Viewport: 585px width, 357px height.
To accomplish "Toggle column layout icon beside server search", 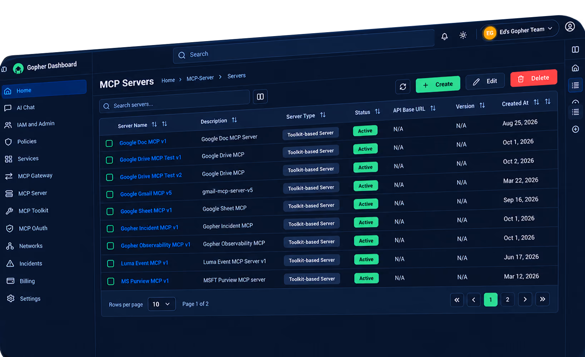I will [x=260, y=96].
